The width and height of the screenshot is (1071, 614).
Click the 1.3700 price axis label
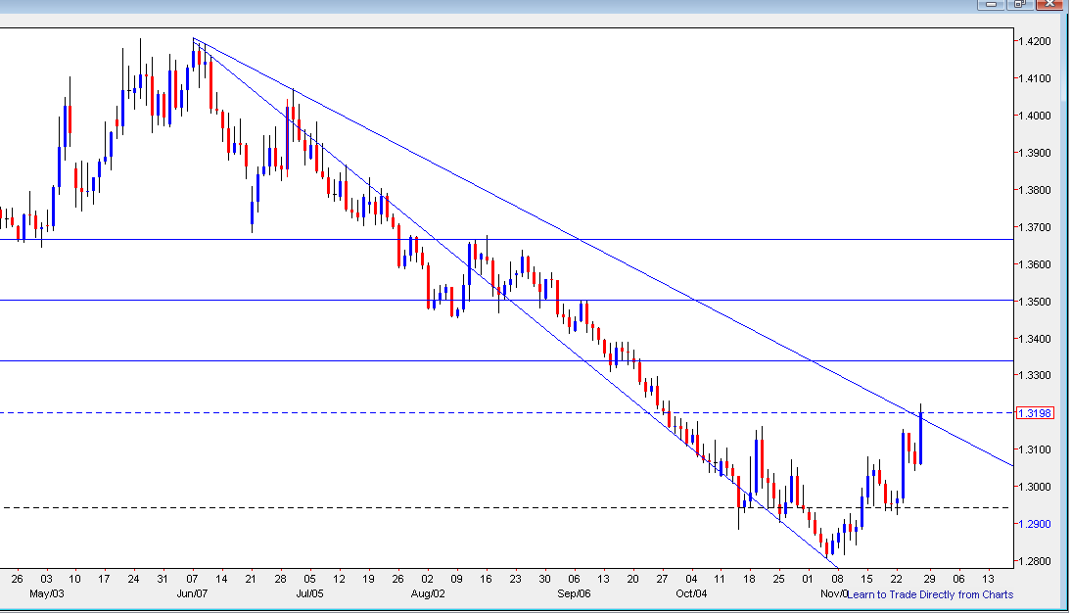click(x=1035, y=227)
